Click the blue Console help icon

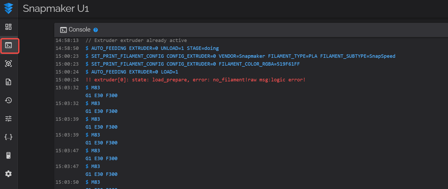pos(96,30)
